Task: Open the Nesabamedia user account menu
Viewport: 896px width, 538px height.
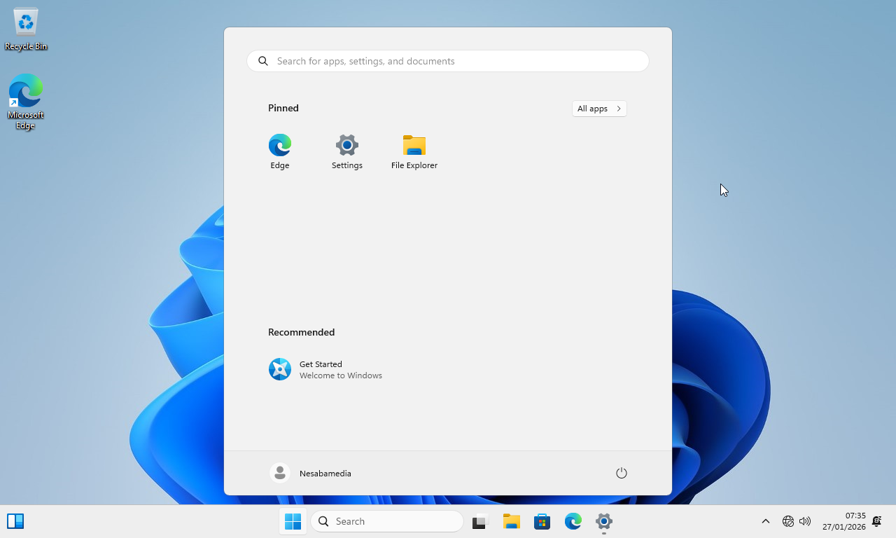Action: tap(311, 473)
